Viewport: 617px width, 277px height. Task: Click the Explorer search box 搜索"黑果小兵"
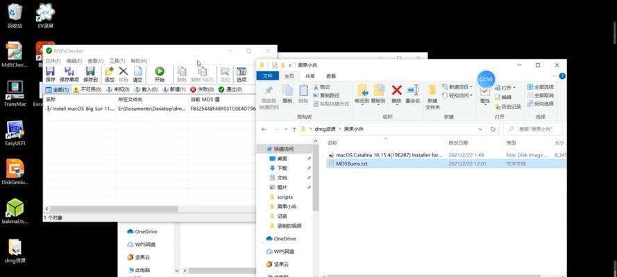[x=533, y=129]
